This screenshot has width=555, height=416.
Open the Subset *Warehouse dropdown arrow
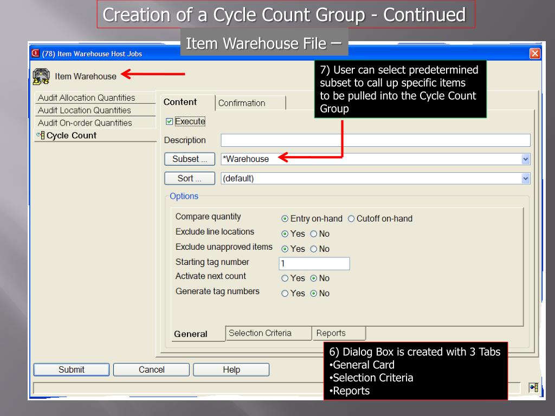pos(526,159)
